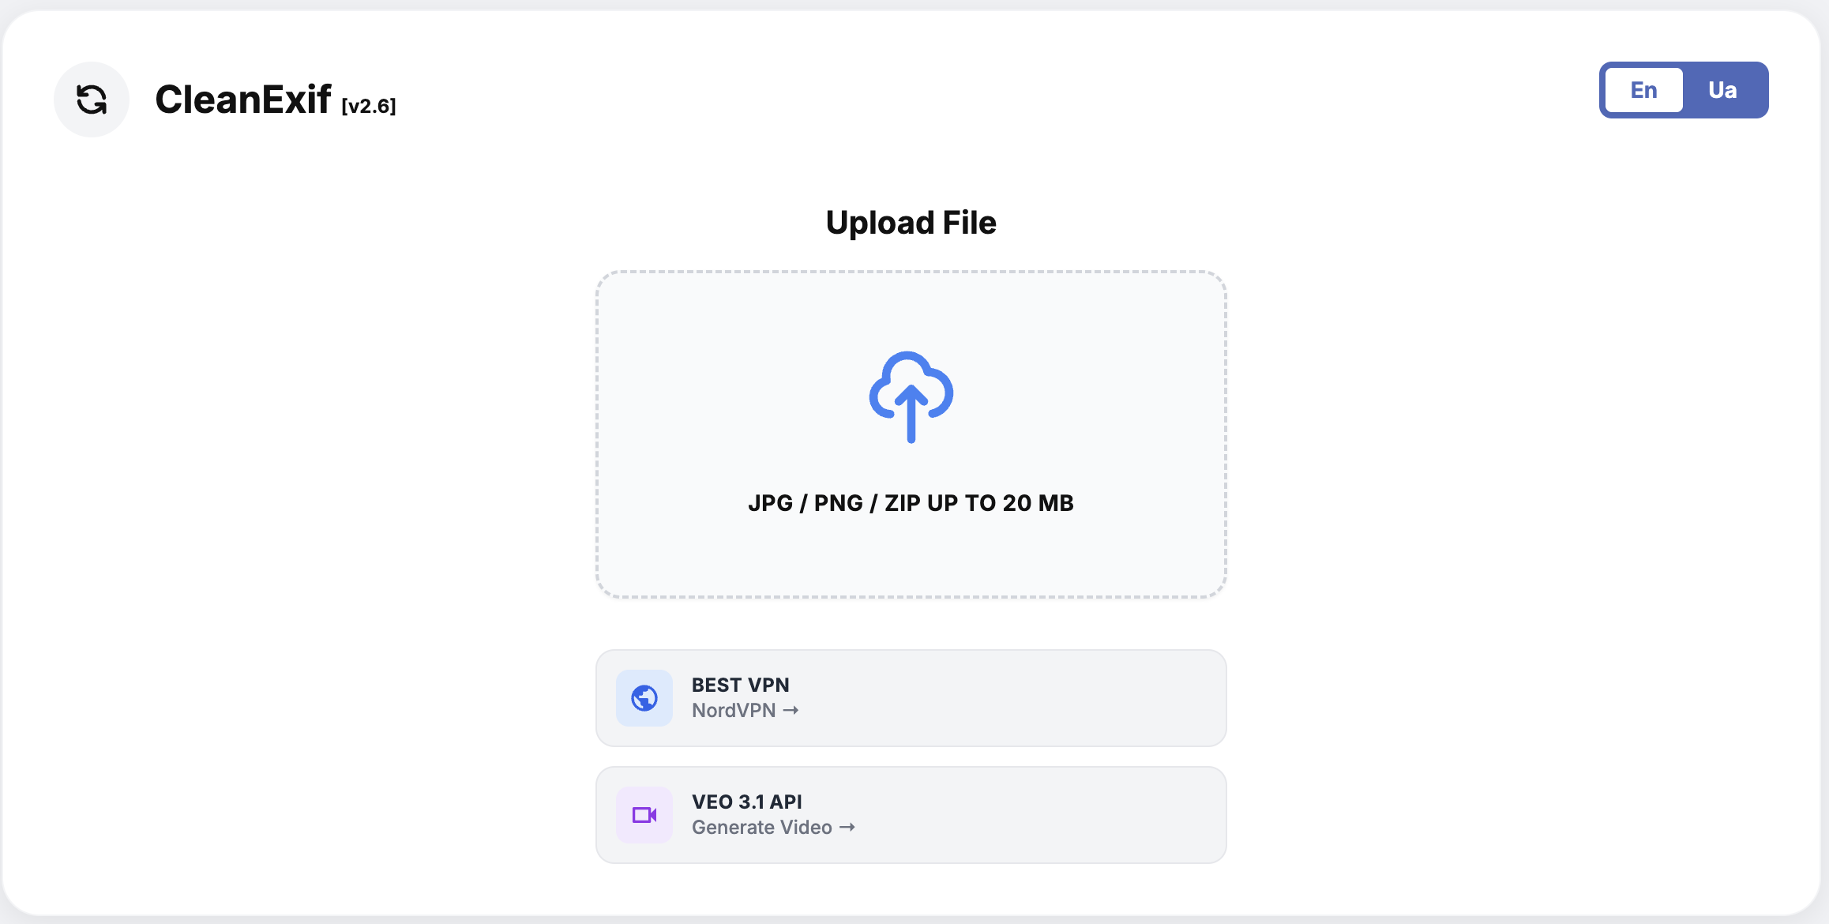The width and height of the screenshot is (1829, 924).
Task: Click the arrow after Generate Video
Action: click(847, 828)
